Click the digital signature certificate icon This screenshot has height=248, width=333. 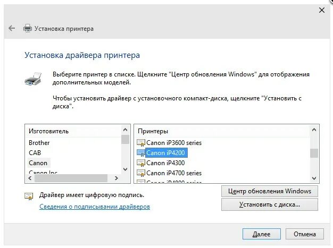(29, 196)
